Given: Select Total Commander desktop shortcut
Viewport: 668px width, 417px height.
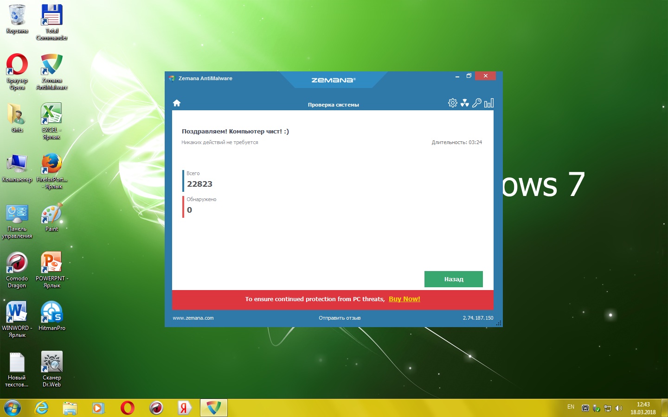Looking at the screenshot, I should [x=52, y=22].
